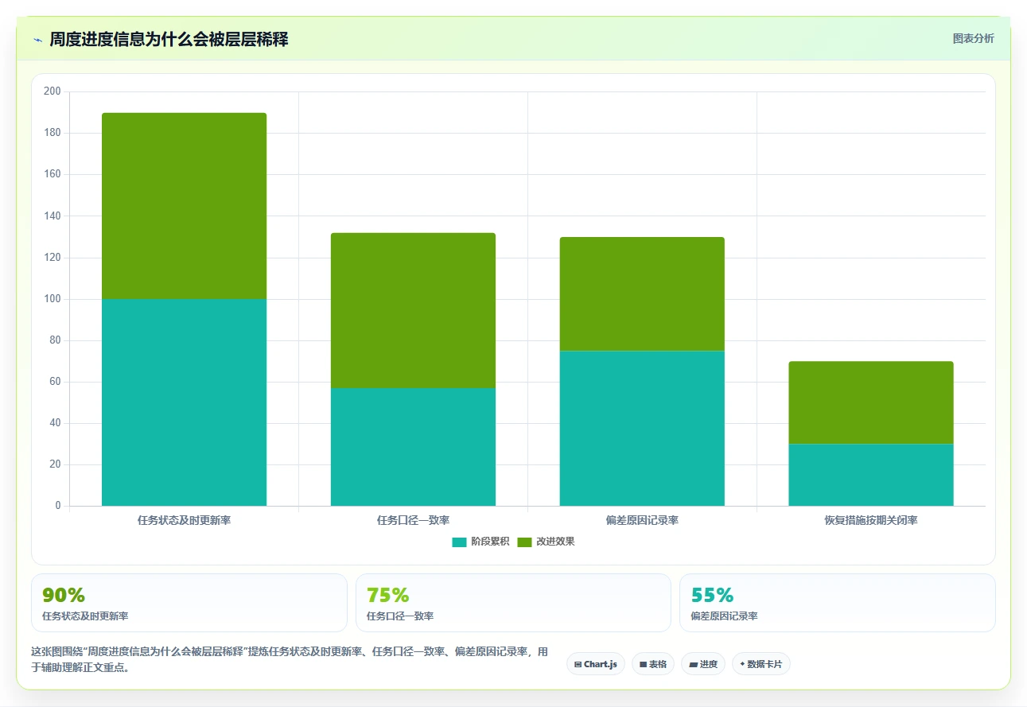Click the 任务状态及时更新率 caption under 90%

point(85,616)
